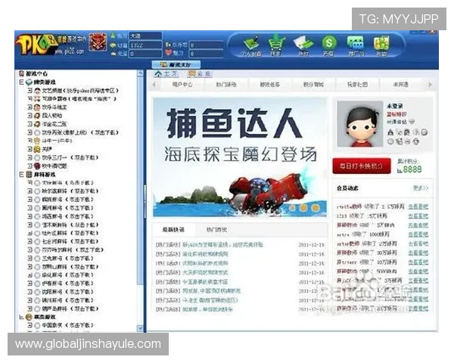Collapse the 牌类游戏 tree category

click(19, 82)
